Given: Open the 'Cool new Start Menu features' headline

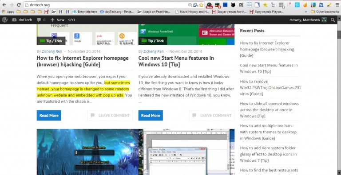Looking at the screenshot, I should (176, 61).
